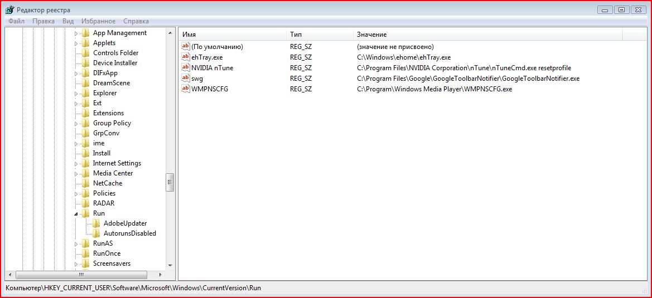Select the Media Center key label
Screen dimensions: 652x298
pyautogui.click(x=113, y=173)
